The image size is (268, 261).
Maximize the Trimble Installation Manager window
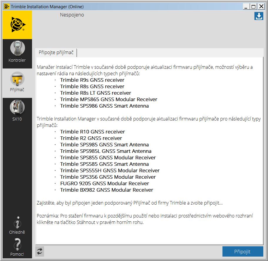(x=254, y=6)
